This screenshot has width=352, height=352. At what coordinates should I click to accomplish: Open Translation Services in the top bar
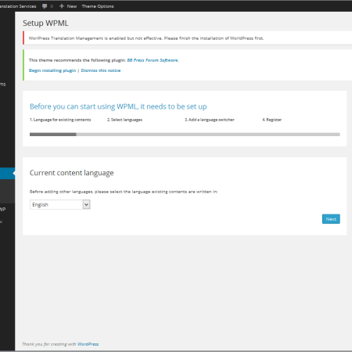18,6
